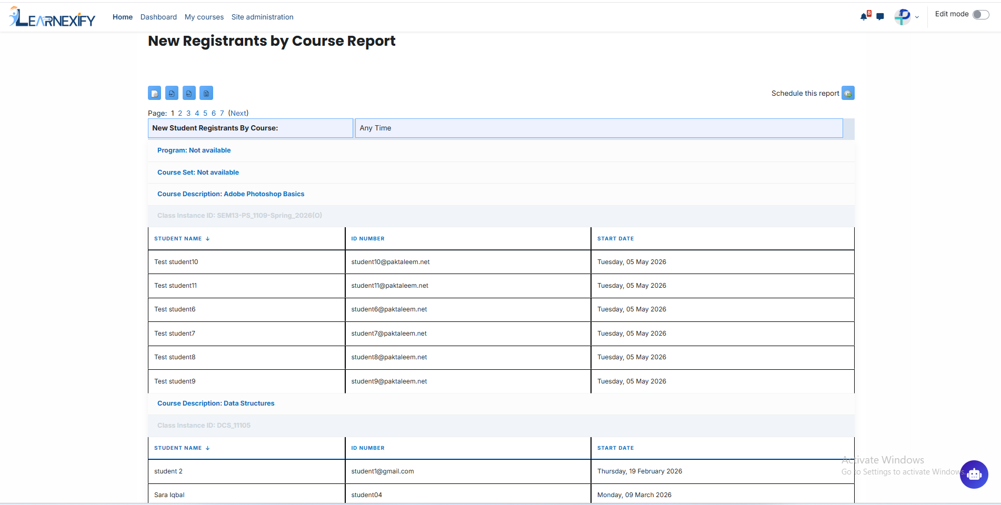Open the notifications bell
The height and width of the screenshot is (505, 1001).
click(x=864, y=17)
